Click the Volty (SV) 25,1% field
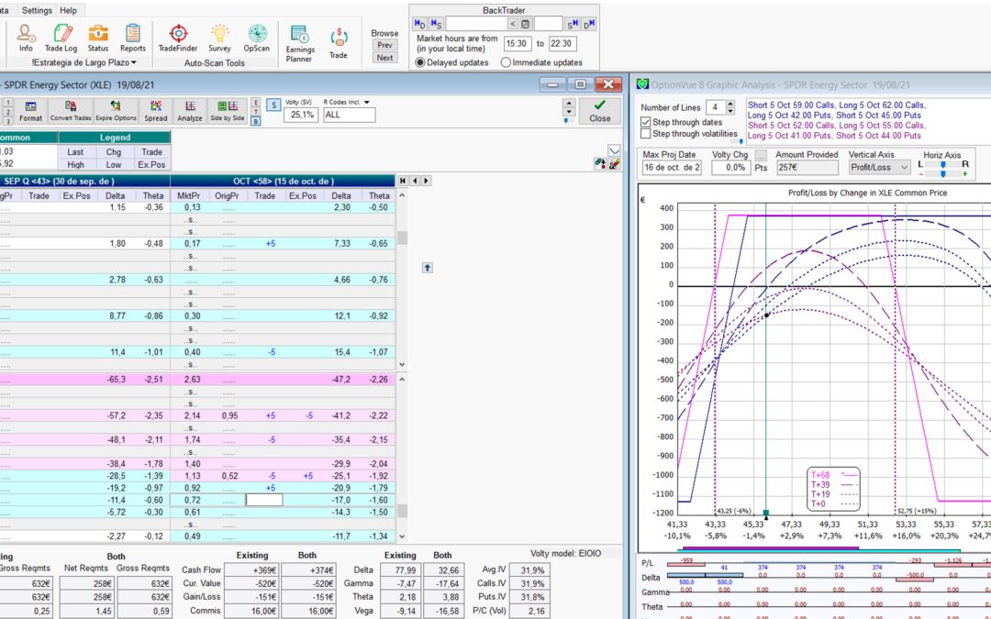Image resolution: width=991 pixels, height=619 pixels. point(301,115)
